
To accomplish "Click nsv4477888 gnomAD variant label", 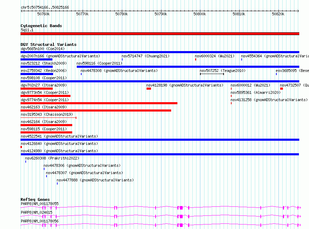I will 95,180.
